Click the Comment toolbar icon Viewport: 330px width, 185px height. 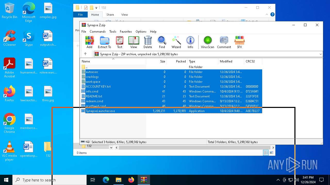point(224,42)
